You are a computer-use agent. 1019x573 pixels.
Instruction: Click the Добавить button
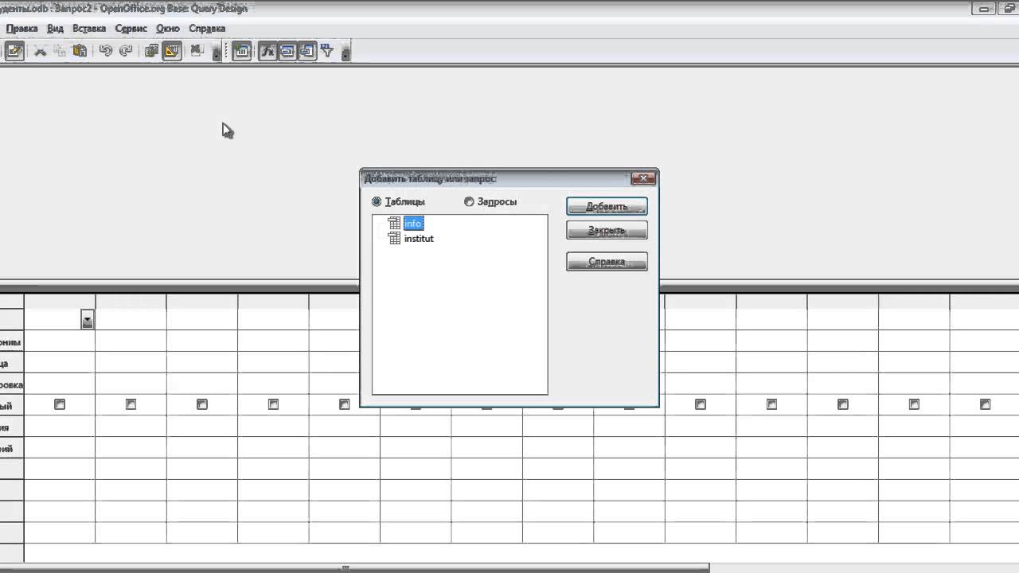[x=607, y=206]
